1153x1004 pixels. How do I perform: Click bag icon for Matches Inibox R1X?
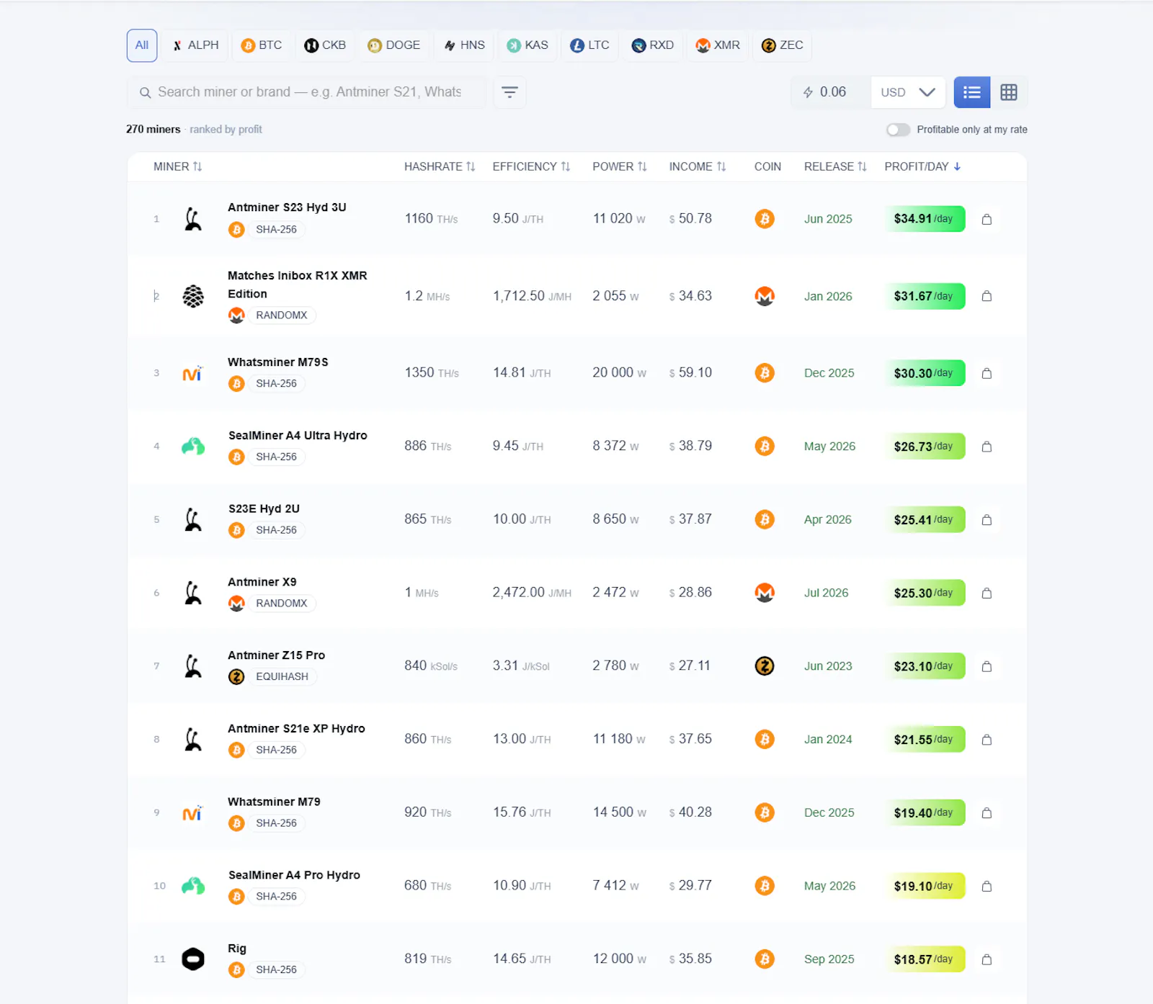(987, 296)
